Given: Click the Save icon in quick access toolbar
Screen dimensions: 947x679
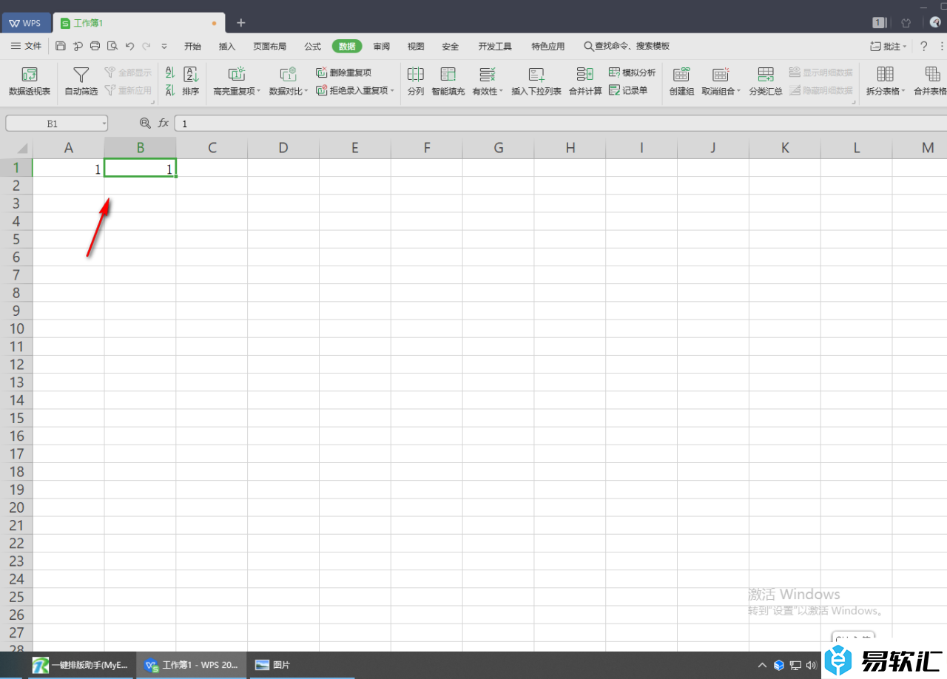Looking at the screenshot, I should point(61,46).
